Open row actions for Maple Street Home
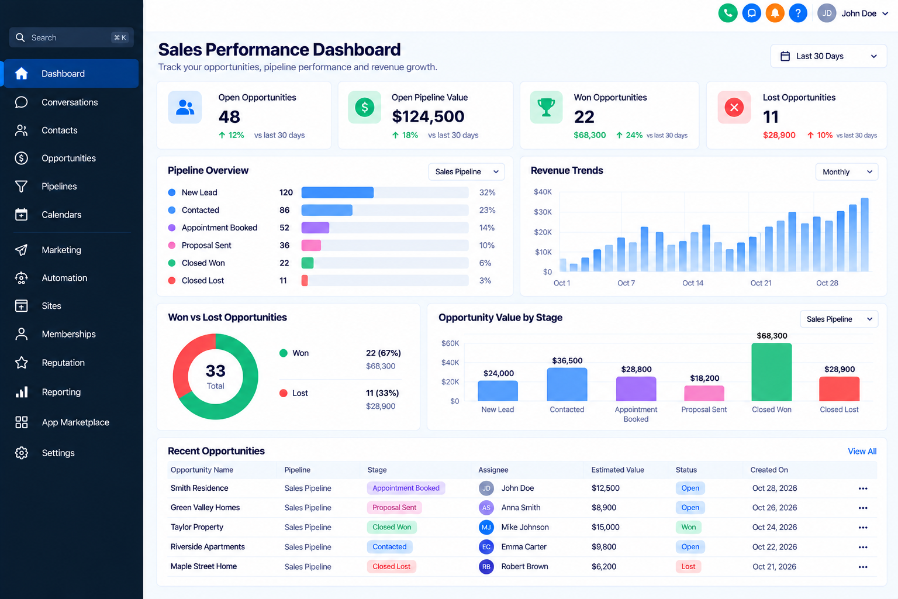 coord(863,567)
